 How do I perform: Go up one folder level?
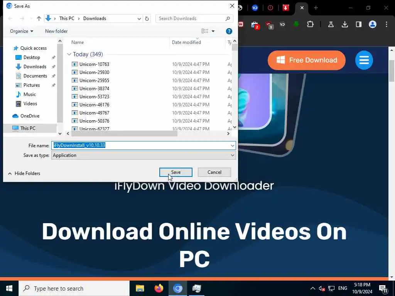[39, 18]
